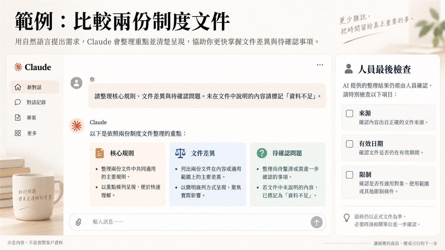445x250 pixels.
Task: Click the text 確認文件是否仍在有效期間
Action: 391,152
